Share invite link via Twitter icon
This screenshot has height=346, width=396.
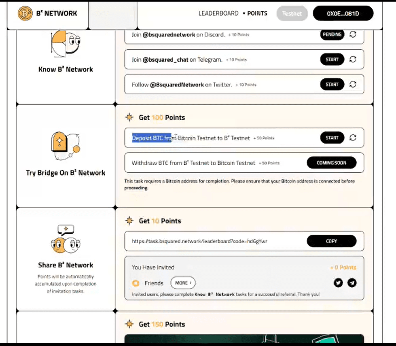coord(338,282)
